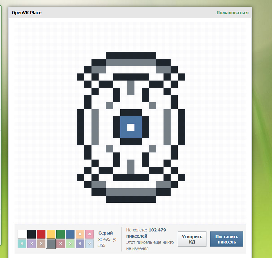This screenshot has width=272, height=258.
Task: Pick the locked dusty rose color swatch
Action: tap(61, 243)
